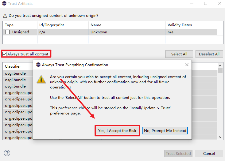Click the Validity Dates column header

coord(180,25)
